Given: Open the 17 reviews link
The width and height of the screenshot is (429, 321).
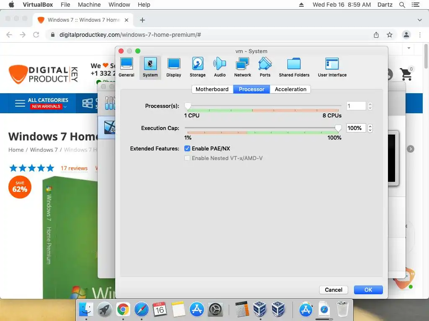Looking at the screenshot, I should click(74, 168).
